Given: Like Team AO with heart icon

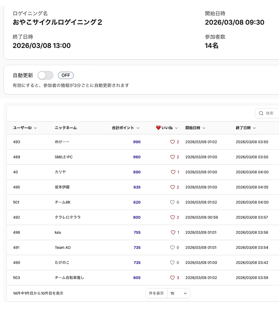Looking at the screenshot, I should 172,248.
